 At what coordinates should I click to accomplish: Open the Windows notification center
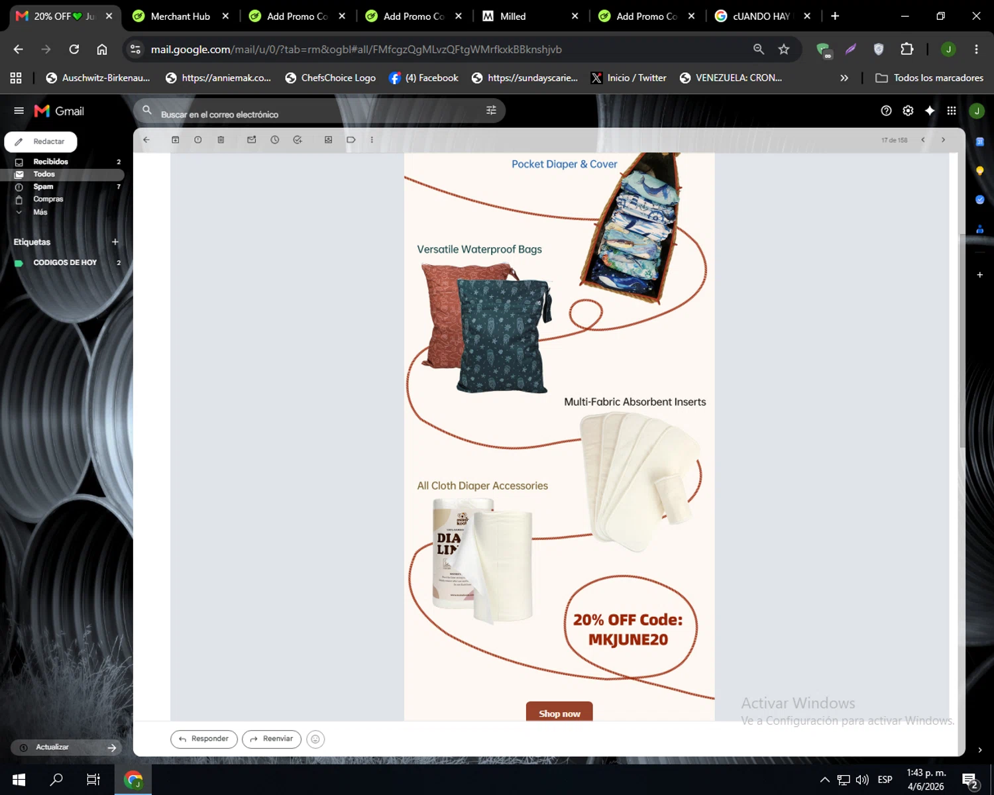coord(971,780)
